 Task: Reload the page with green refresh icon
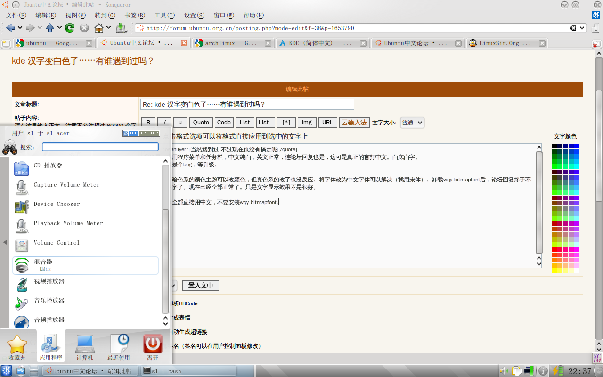point(70,28)
